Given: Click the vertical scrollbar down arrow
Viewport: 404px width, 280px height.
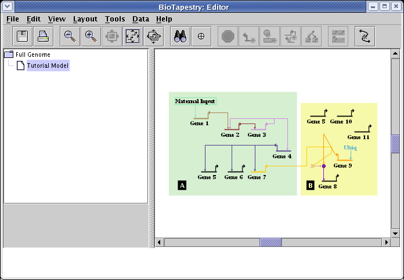Looking at the screenshot, I should [x=395, y=233].
